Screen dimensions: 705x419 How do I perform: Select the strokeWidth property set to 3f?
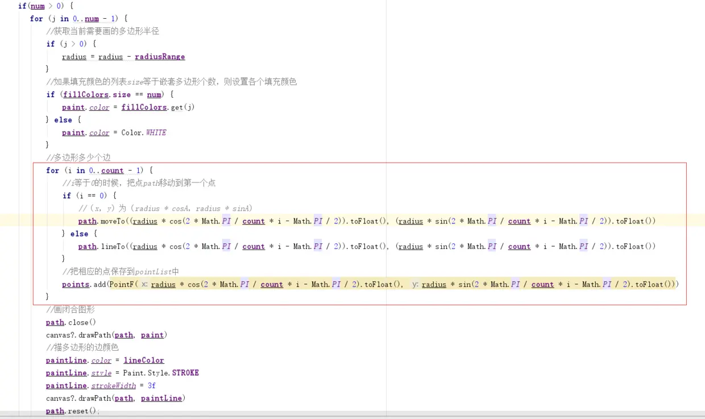click(x=113, y=385)
